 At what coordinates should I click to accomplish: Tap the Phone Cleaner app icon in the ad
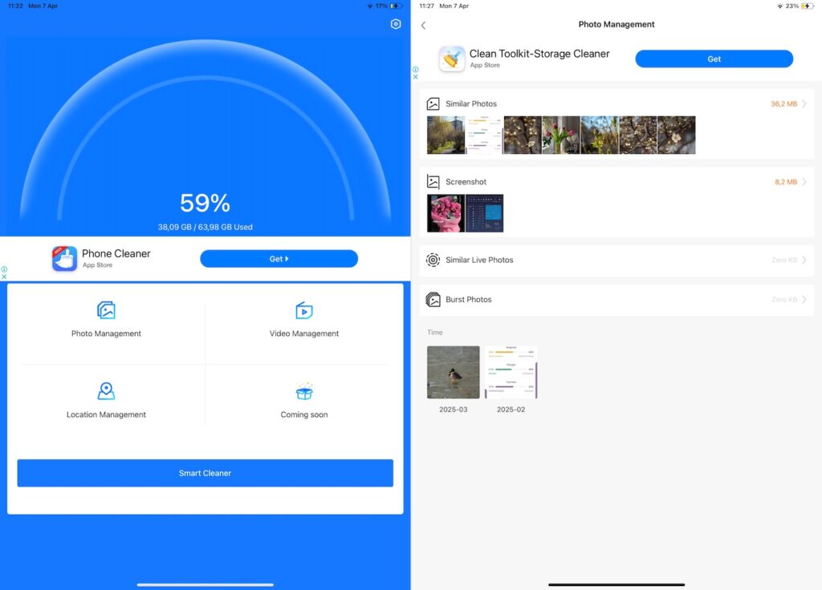point(64,258)
